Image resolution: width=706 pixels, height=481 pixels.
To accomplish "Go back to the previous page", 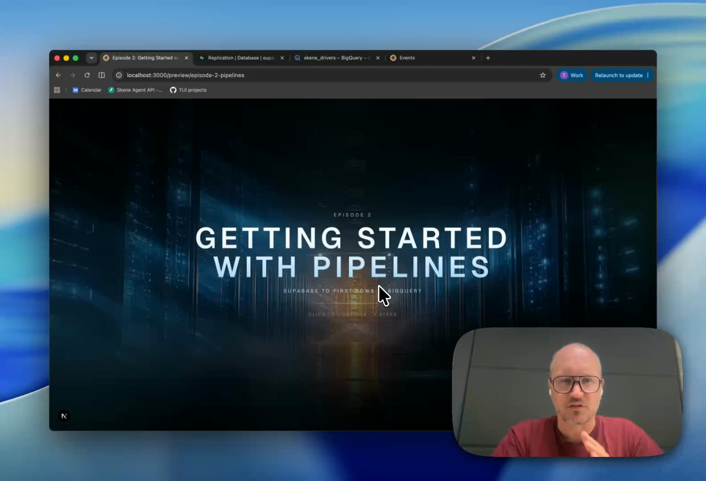I will pyautogui.click(x=58, y=75).
